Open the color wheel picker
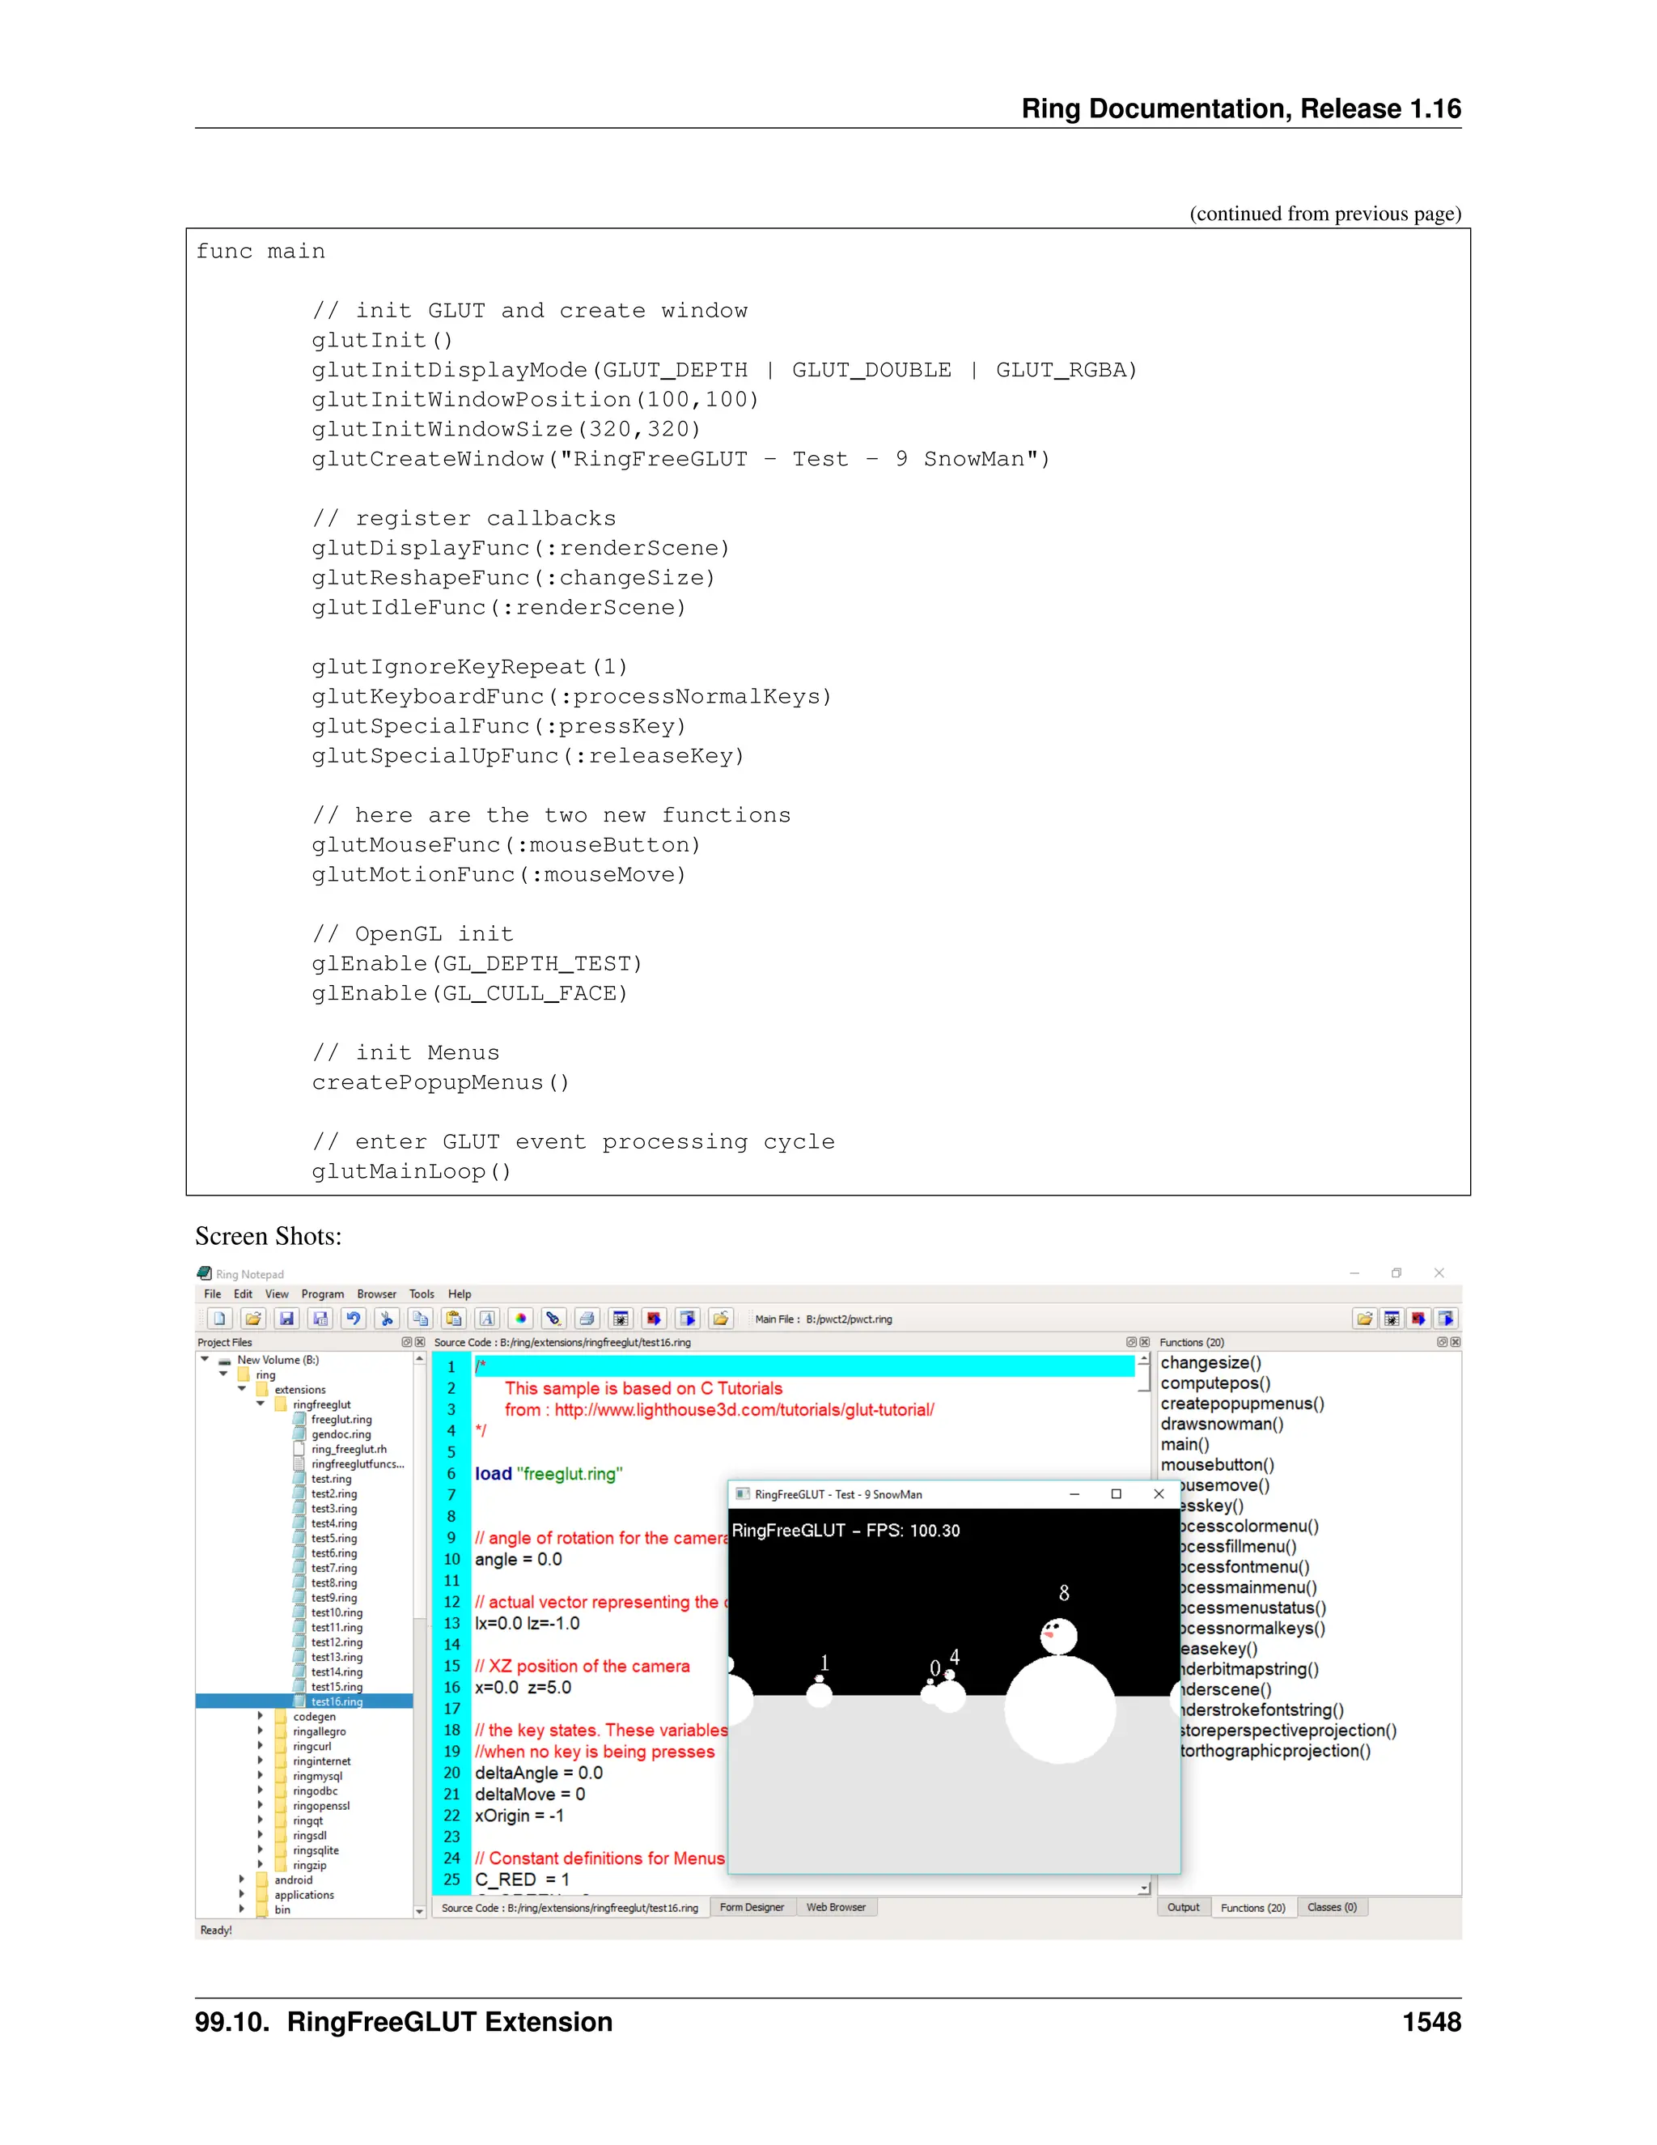Image resolution: width=1657 pixels, height=2145 pixels. click(x=520, y=1318)
